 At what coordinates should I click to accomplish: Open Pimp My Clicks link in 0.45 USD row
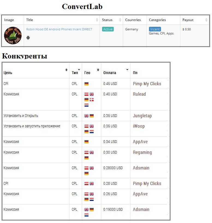147,84
